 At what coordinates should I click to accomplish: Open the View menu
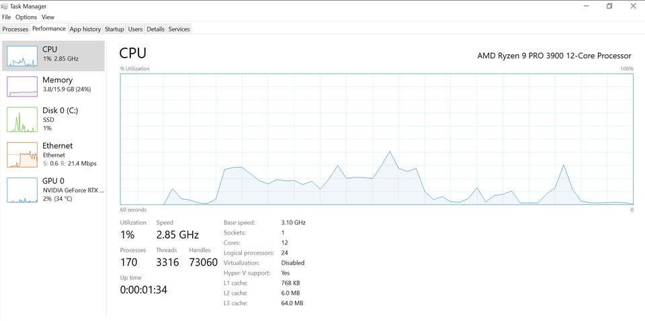[48, 17]
